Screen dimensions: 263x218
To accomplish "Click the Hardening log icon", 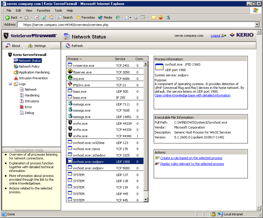I will tap(22, 95).
